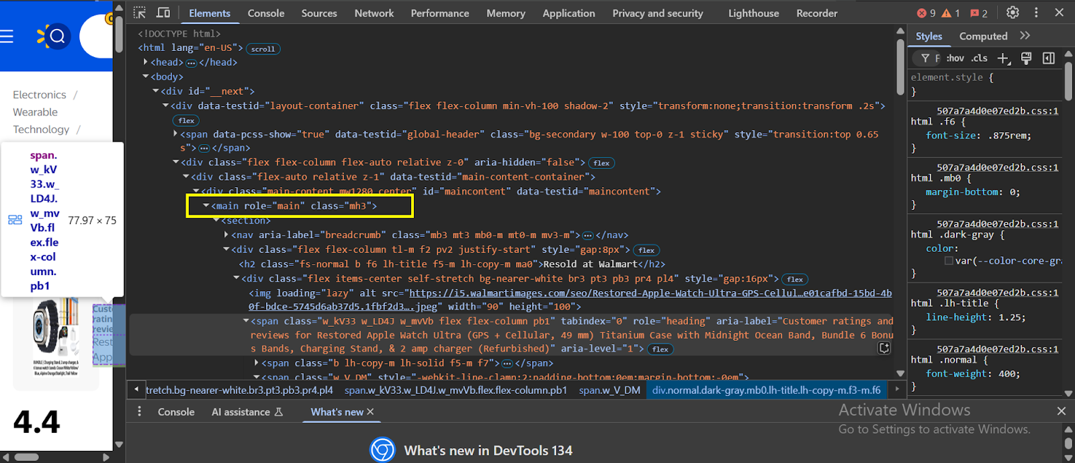
Task: Collapse the main role=main node
Action: [206, 205]
